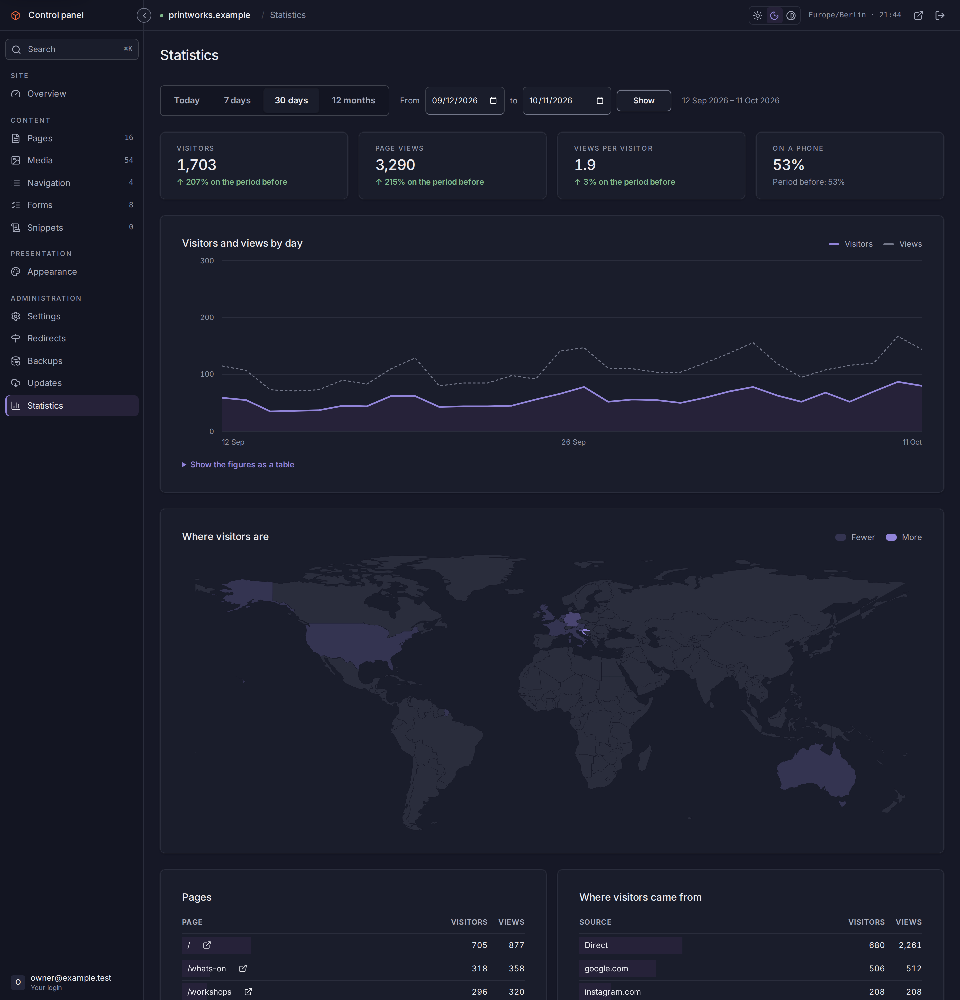Switch to the dark theme moon icon
This screenshot has width=960, height=1000.
[774, 15]
